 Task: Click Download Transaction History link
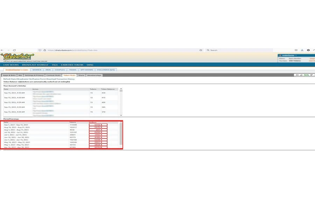pyautogui.click(x=61, y=79)
